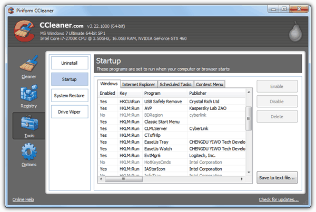
Task: Select the EaseUs Watch entry
Action: click(x=172, y=149)
